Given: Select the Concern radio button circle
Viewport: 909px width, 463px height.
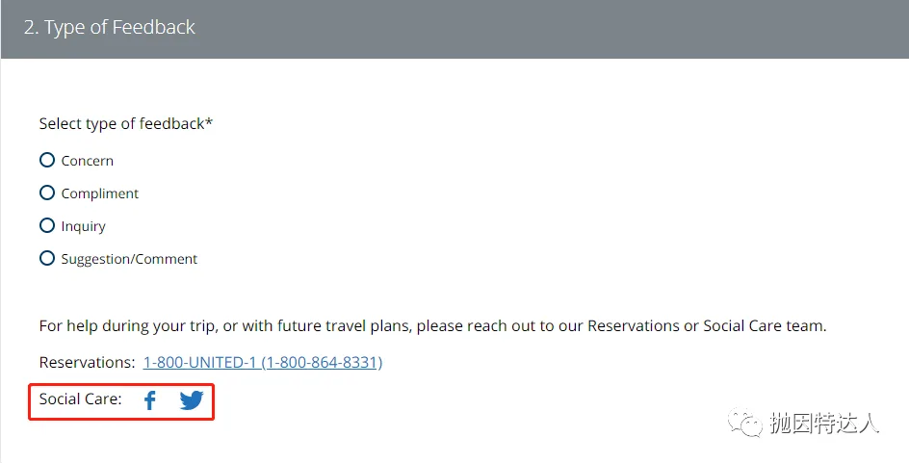Looking at the screenshot, I should [47, 161].
